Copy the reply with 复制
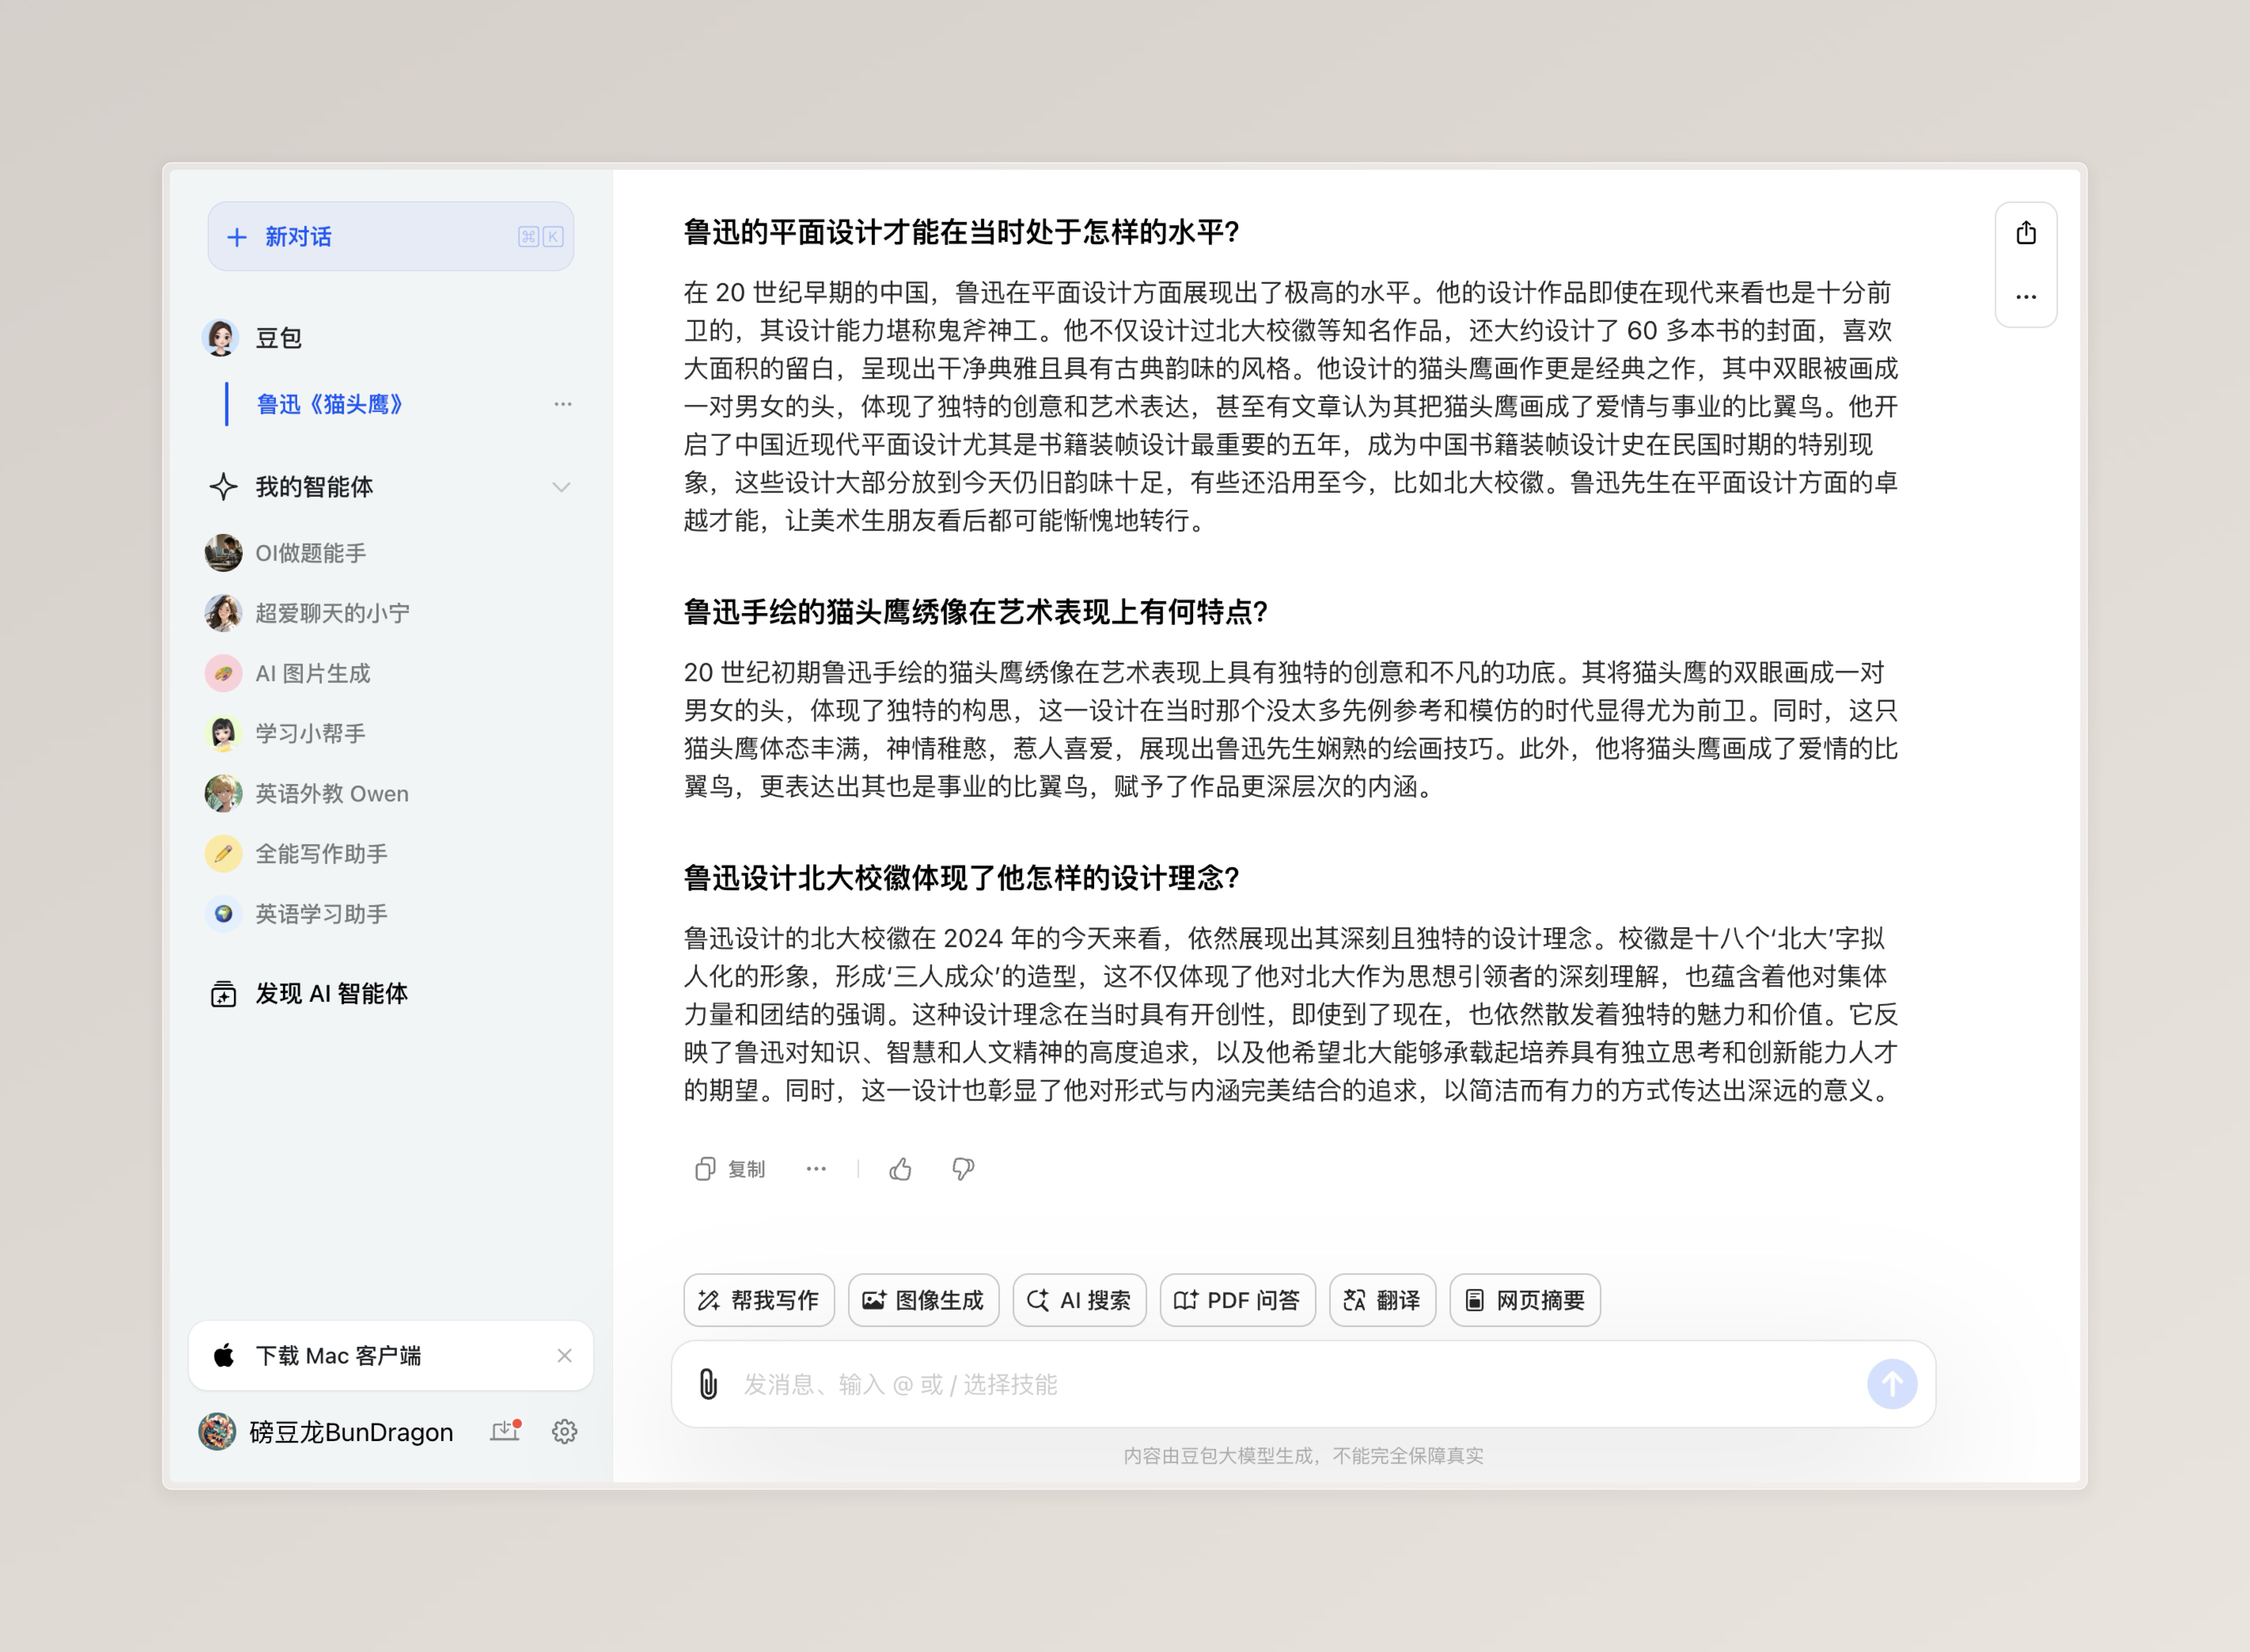The width and height of the screenshot is (2250, 1652). 730,1169
